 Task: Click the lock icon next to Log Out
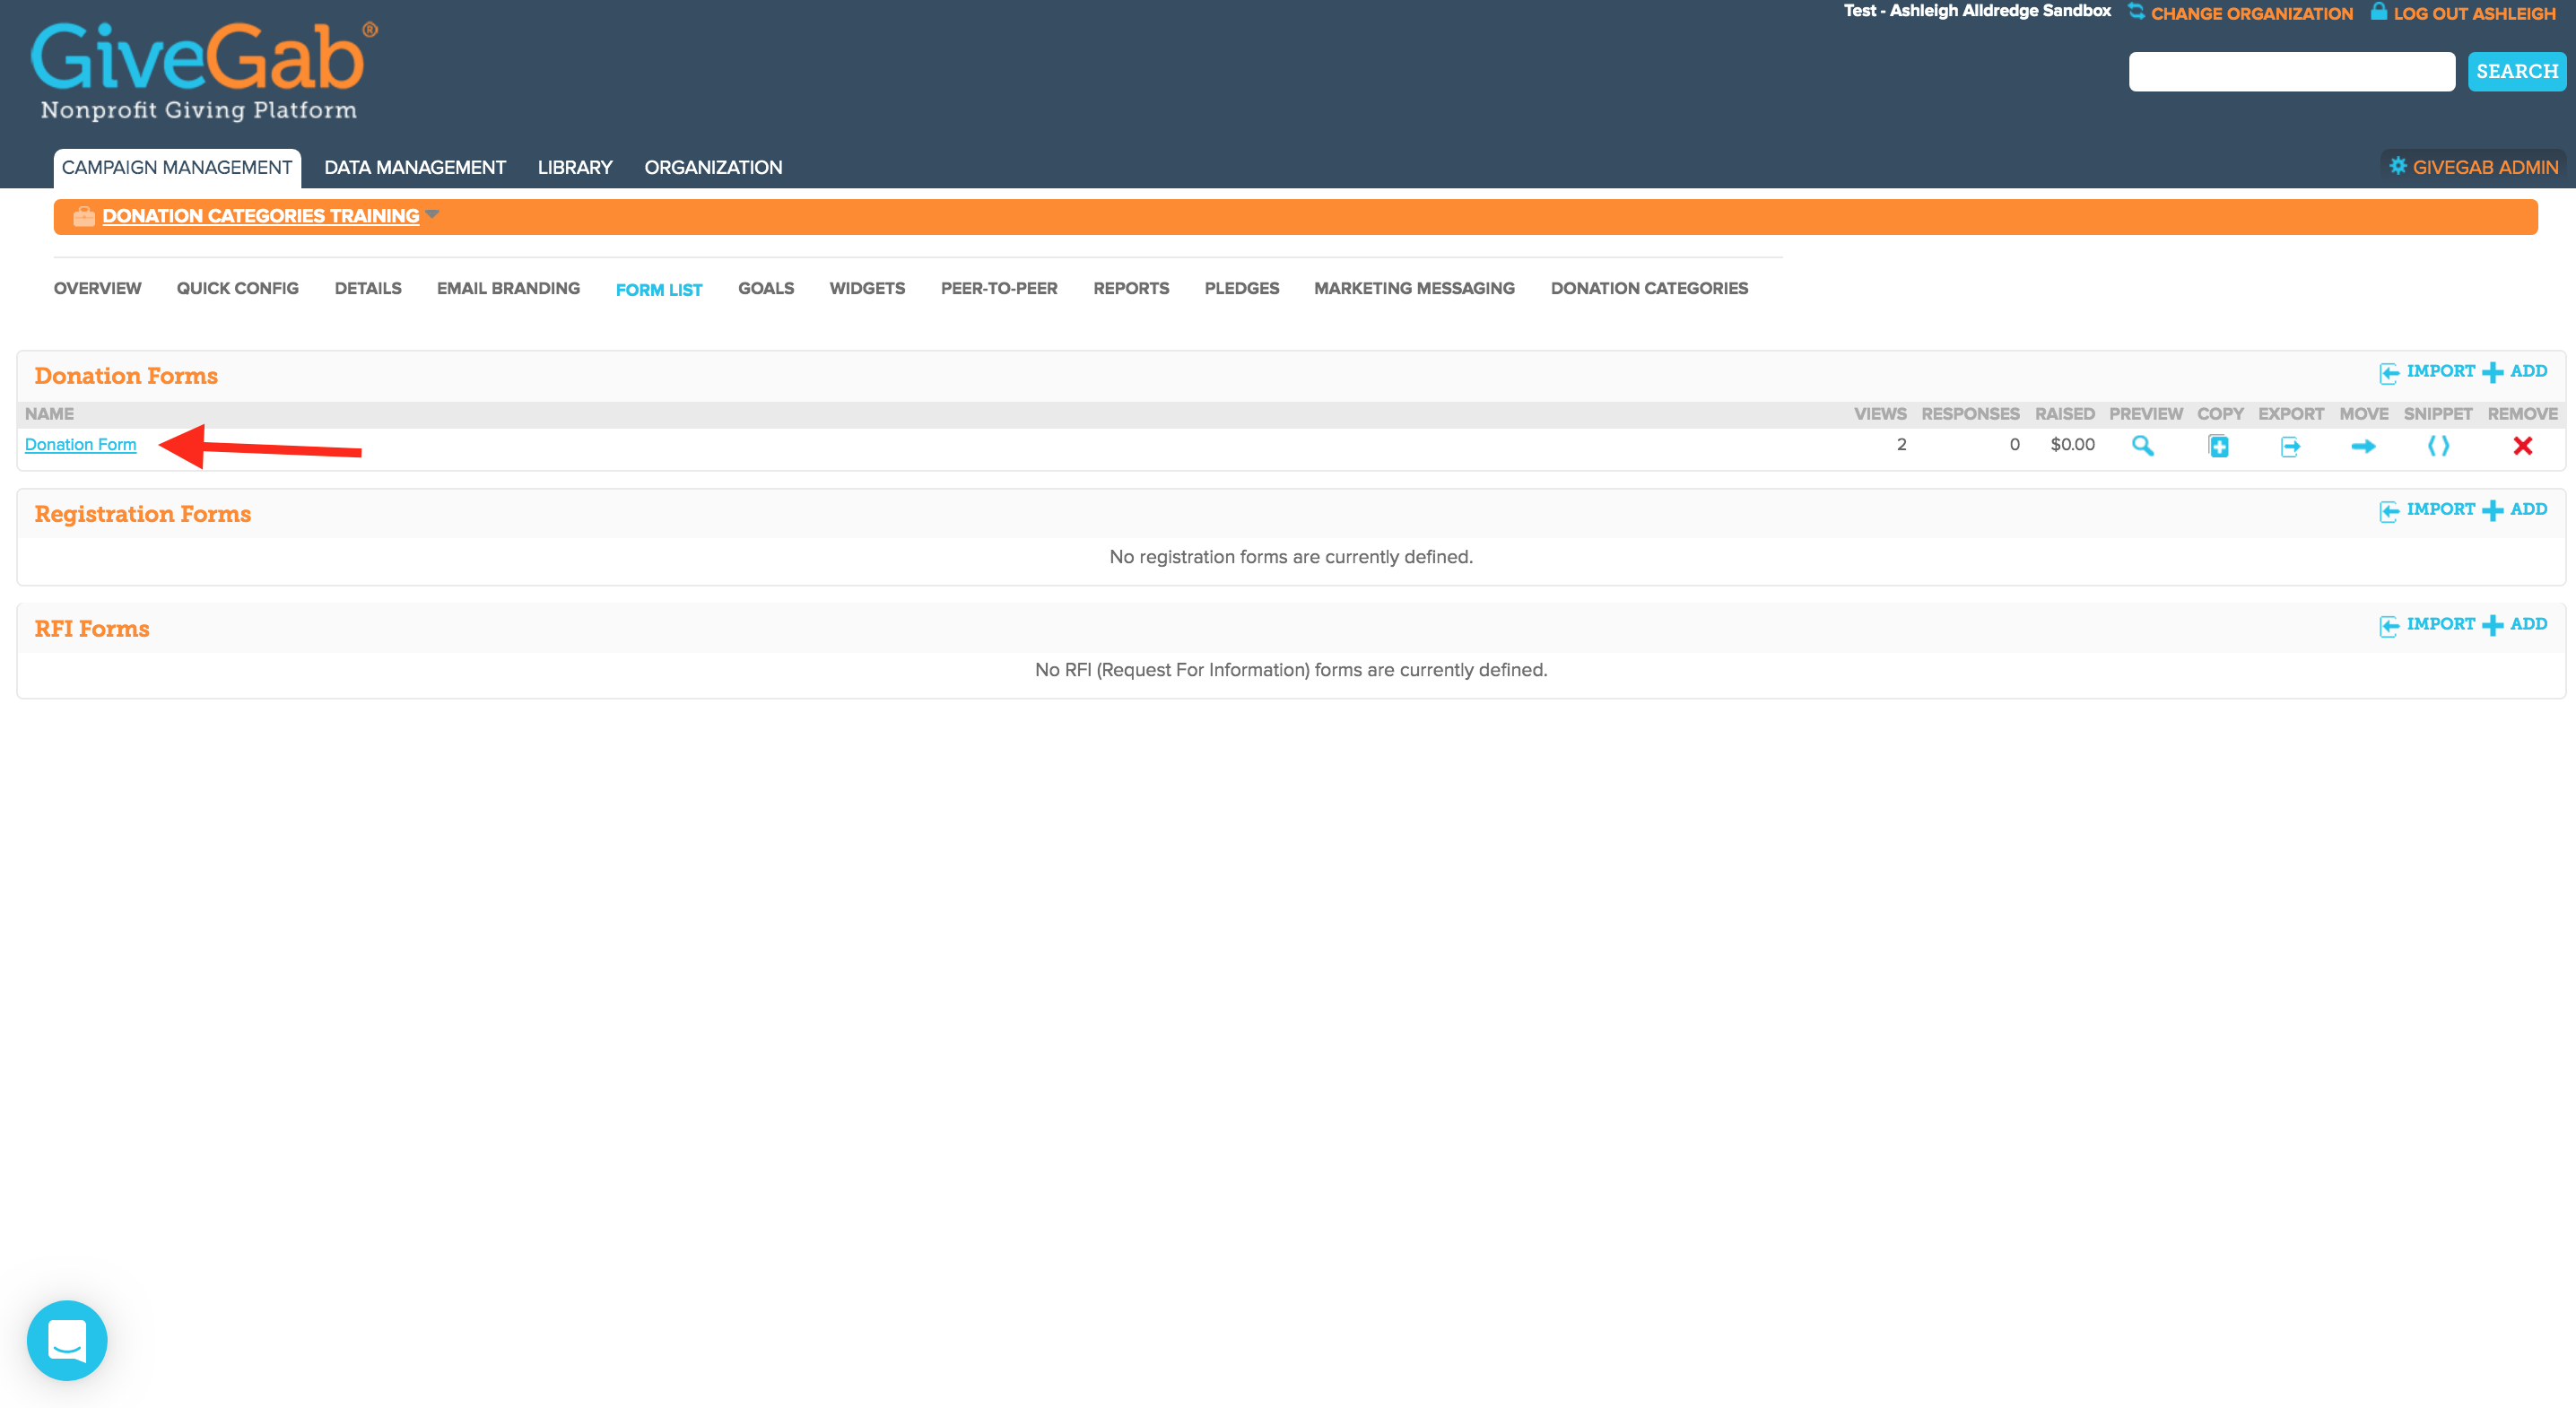(x=2378, y=12)
